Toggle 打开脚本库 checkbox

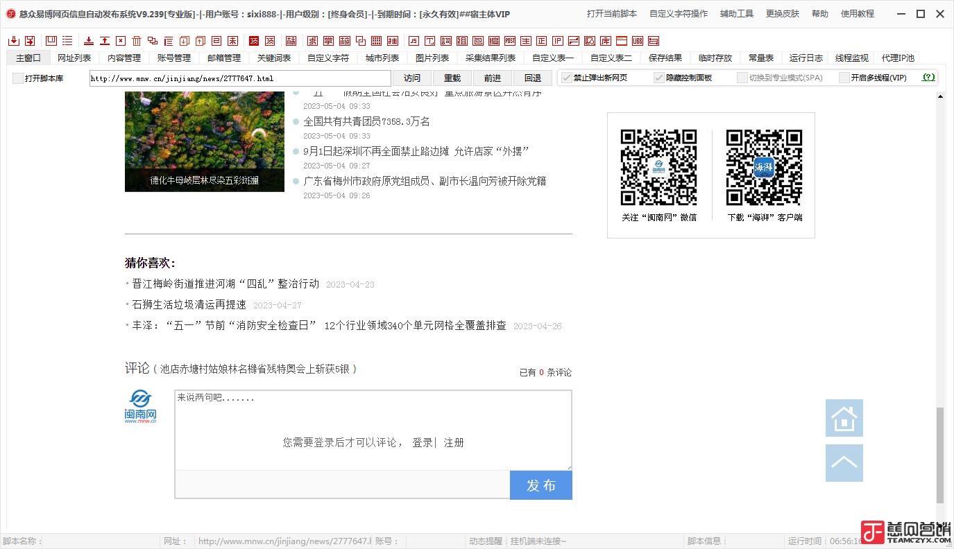pyautogui.click(x=18, y=78)
